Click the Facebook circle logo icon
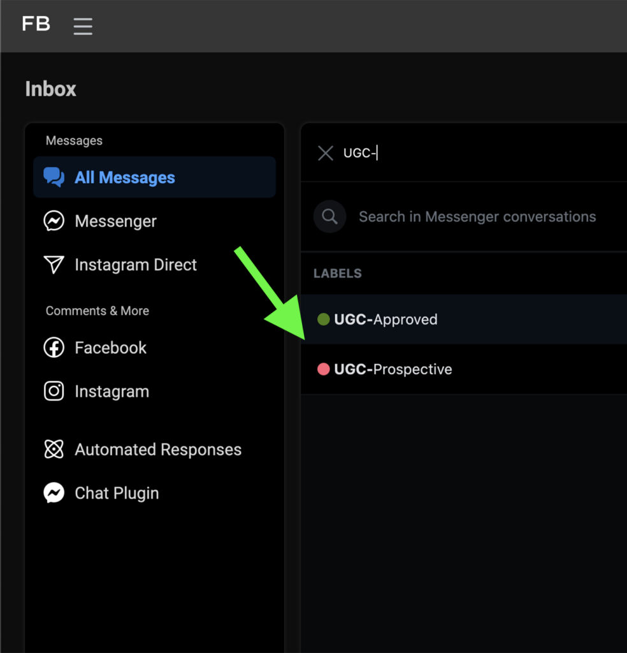This screenshot has width=627, height=653. [x=54, y=348]
